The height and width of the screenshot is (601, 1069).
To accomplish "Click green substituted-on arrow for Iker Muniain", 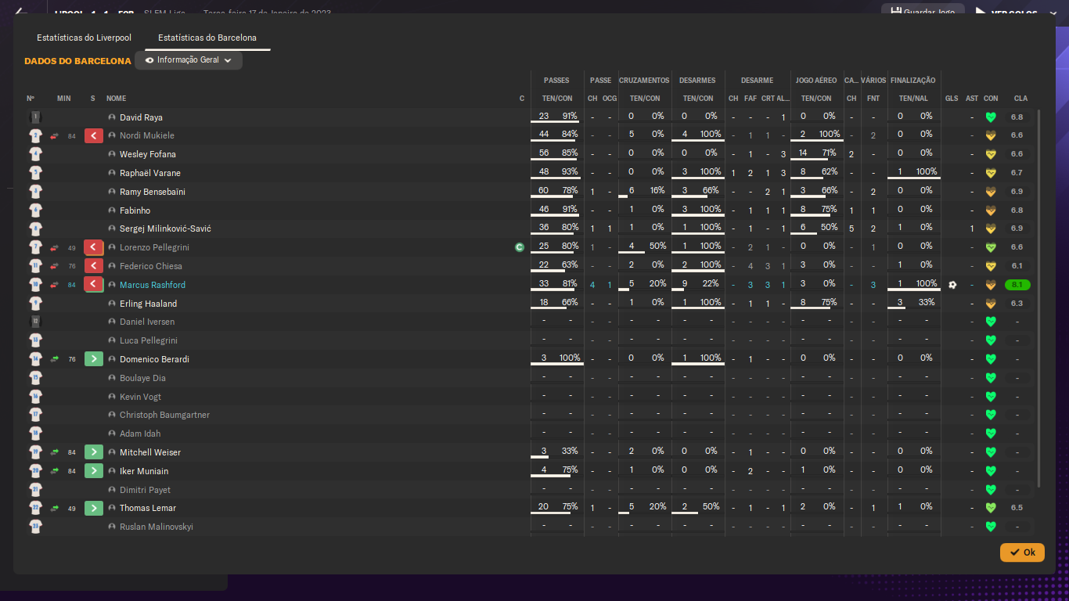I will tap(94, 471).
